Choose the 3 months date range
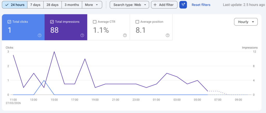The image size is (266, 113). pyautogui.click(x=72, y=5)
